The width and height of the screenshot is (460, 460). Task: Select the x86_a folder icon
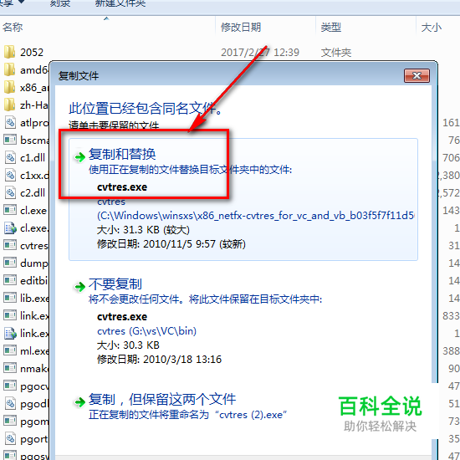click(10, 87)
